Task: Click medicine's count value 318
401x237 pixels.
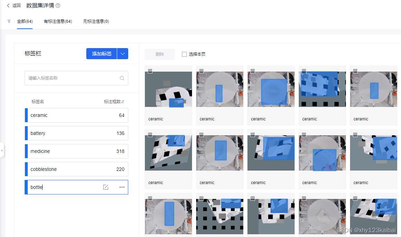Action: point(121,152)
